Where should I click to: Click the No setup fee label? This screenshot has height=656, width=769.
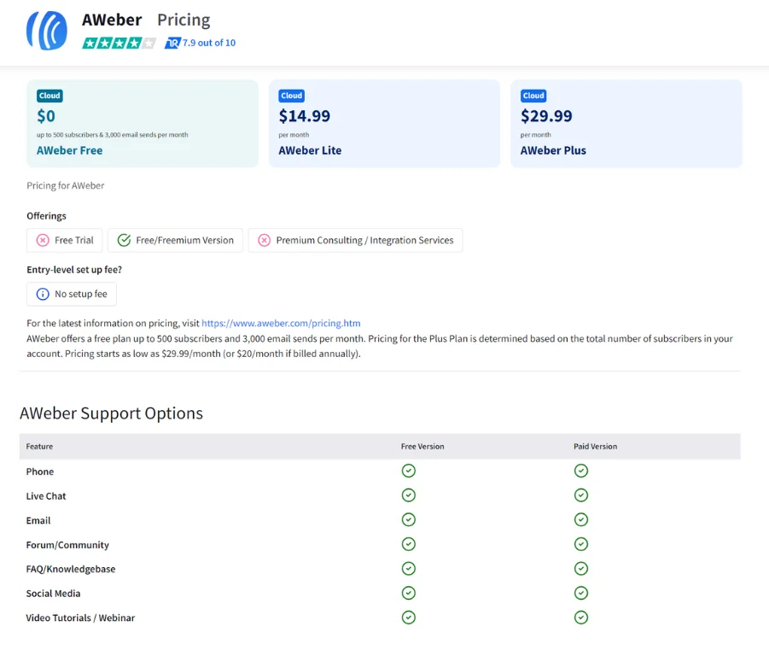pos(81,294)
